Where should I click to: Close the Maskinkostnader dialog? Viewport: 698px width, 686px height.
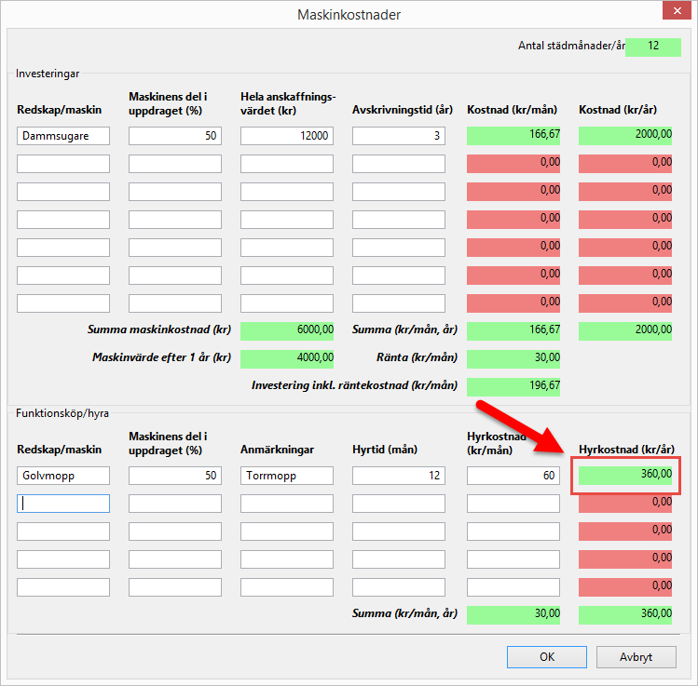pos(676,14)
